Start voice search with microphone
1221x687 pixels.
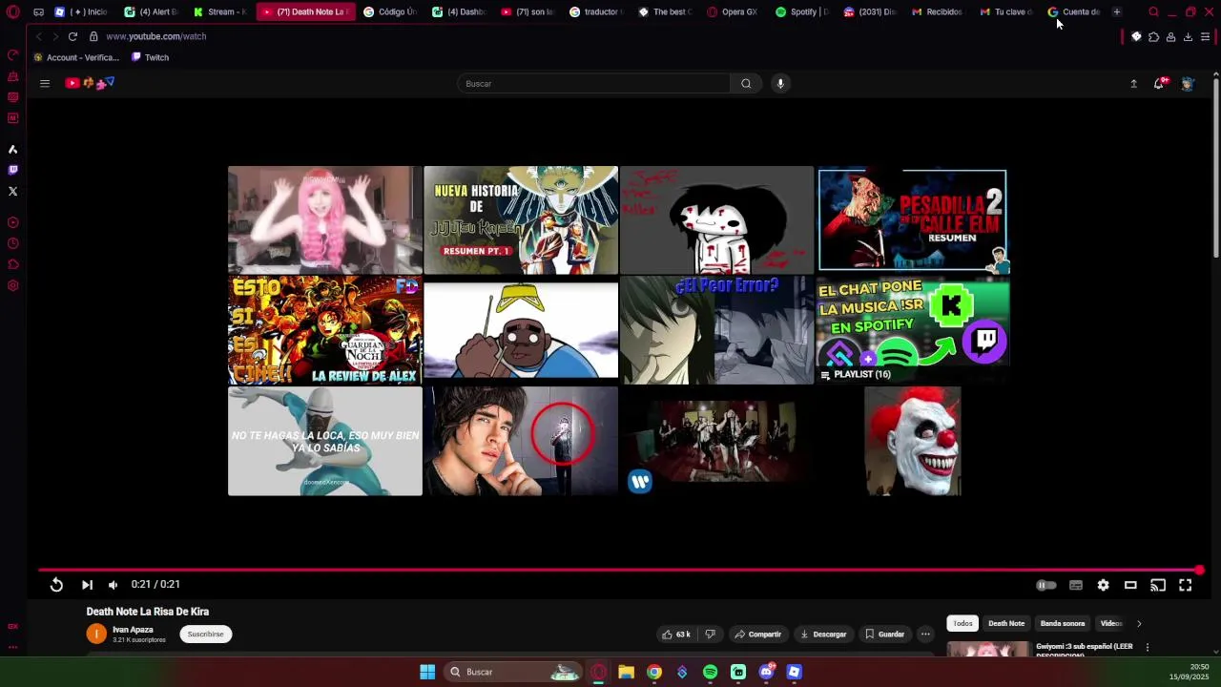[780, 84]
